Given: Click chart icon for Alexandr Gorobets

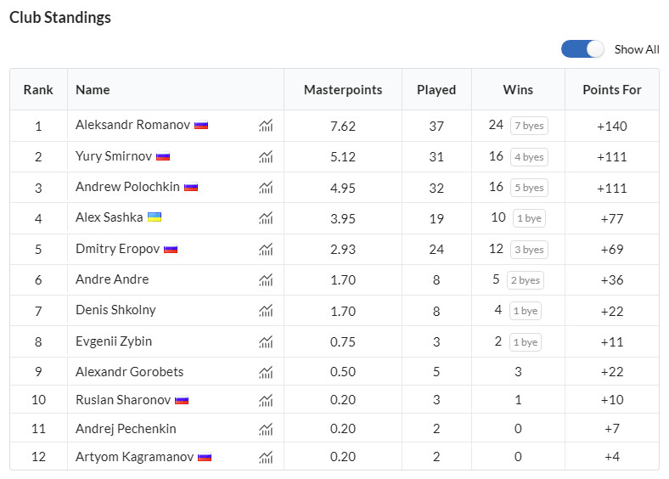Looking at the screenshot, I should click(x=266, y=373).
